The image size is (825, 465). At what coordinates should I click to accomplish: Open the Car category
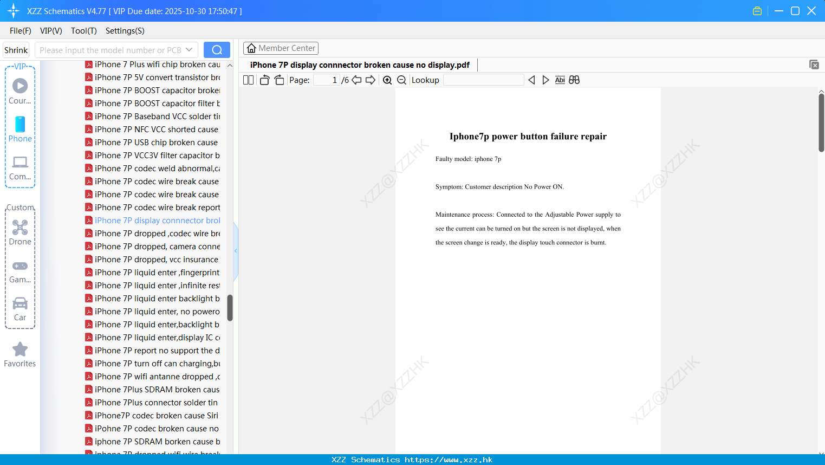click(20, 309)
